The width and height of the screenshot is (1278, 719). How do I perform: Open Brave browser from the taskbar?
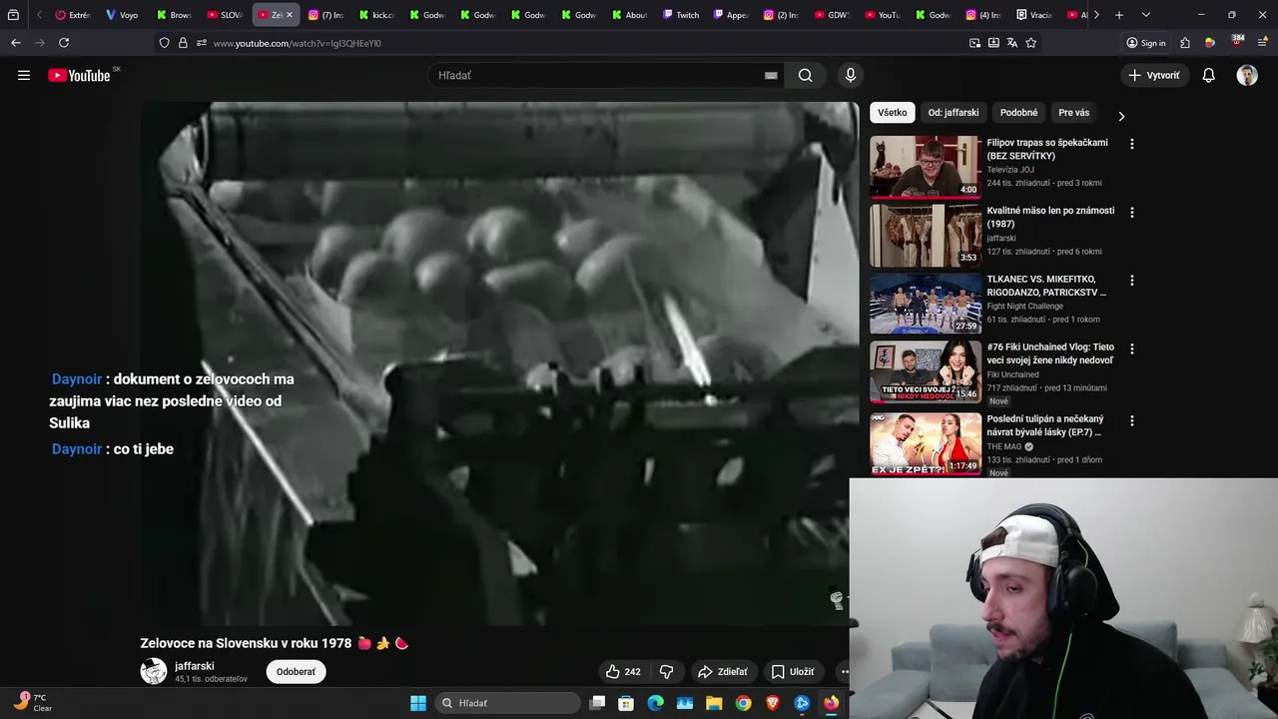point(772,703)
